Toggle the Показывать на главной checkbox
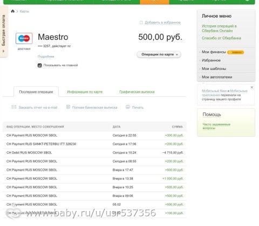 [40, 65]
